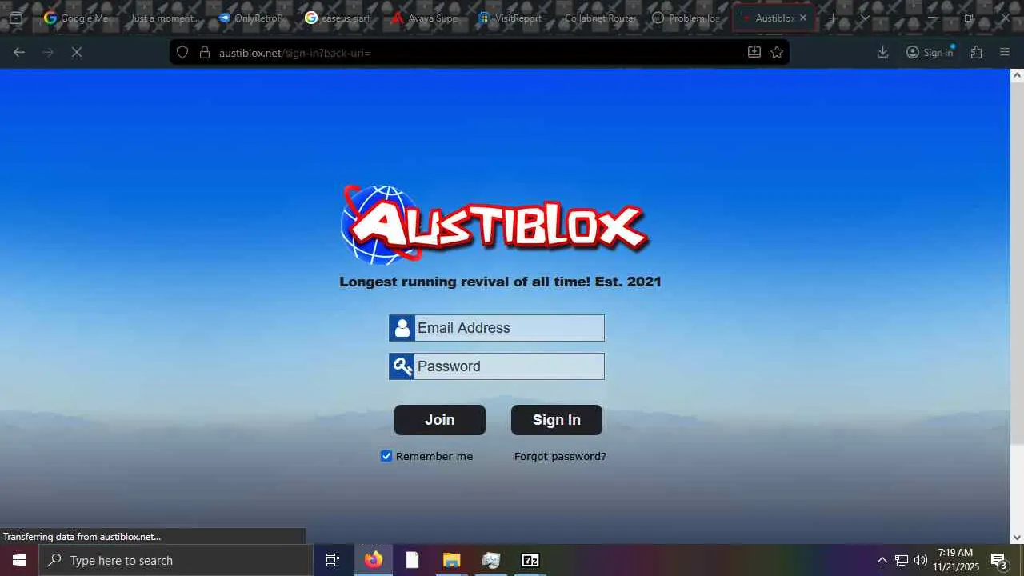
Task: Bookmark this page with the star icon
Action: [776, 52]
